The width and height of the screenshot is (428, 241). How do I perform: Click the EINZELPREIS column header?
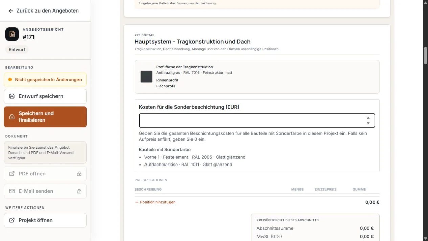point(325,190)
